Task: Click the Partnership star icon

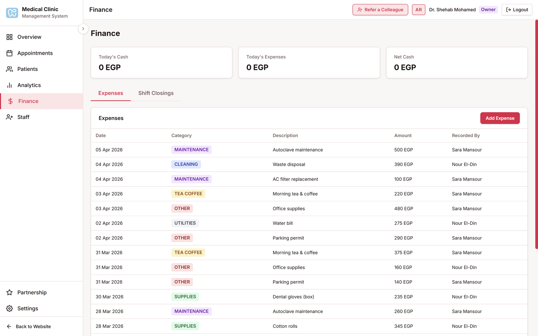Action: (9, 293)
